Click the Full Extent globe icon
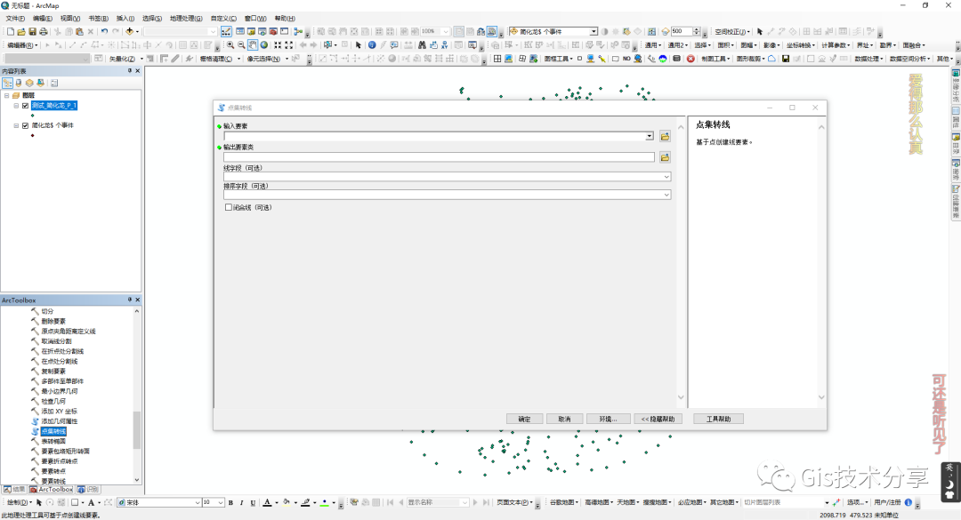Viewport: 961px width, 520px height. point(264,45)
